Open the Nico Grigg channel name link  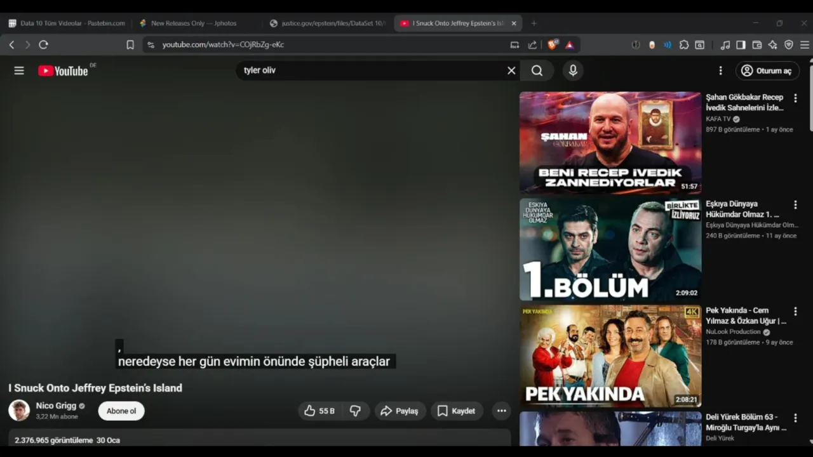click(56, 406)
